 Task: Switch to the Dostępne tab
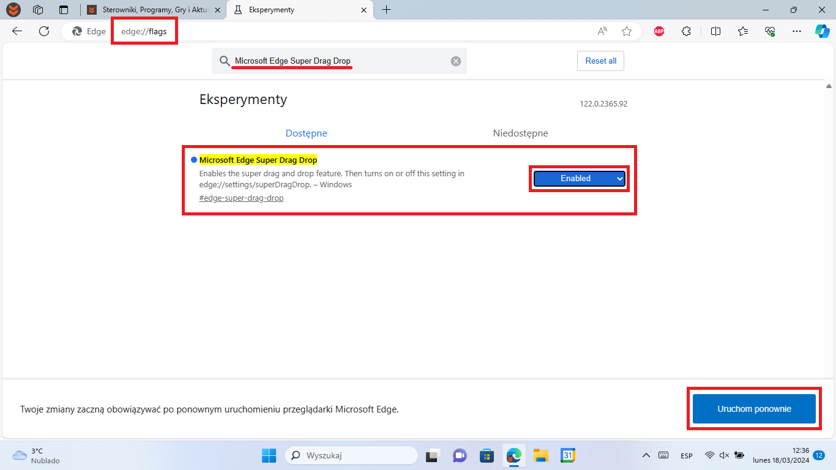pyautogui.click(x=307, y=133)
